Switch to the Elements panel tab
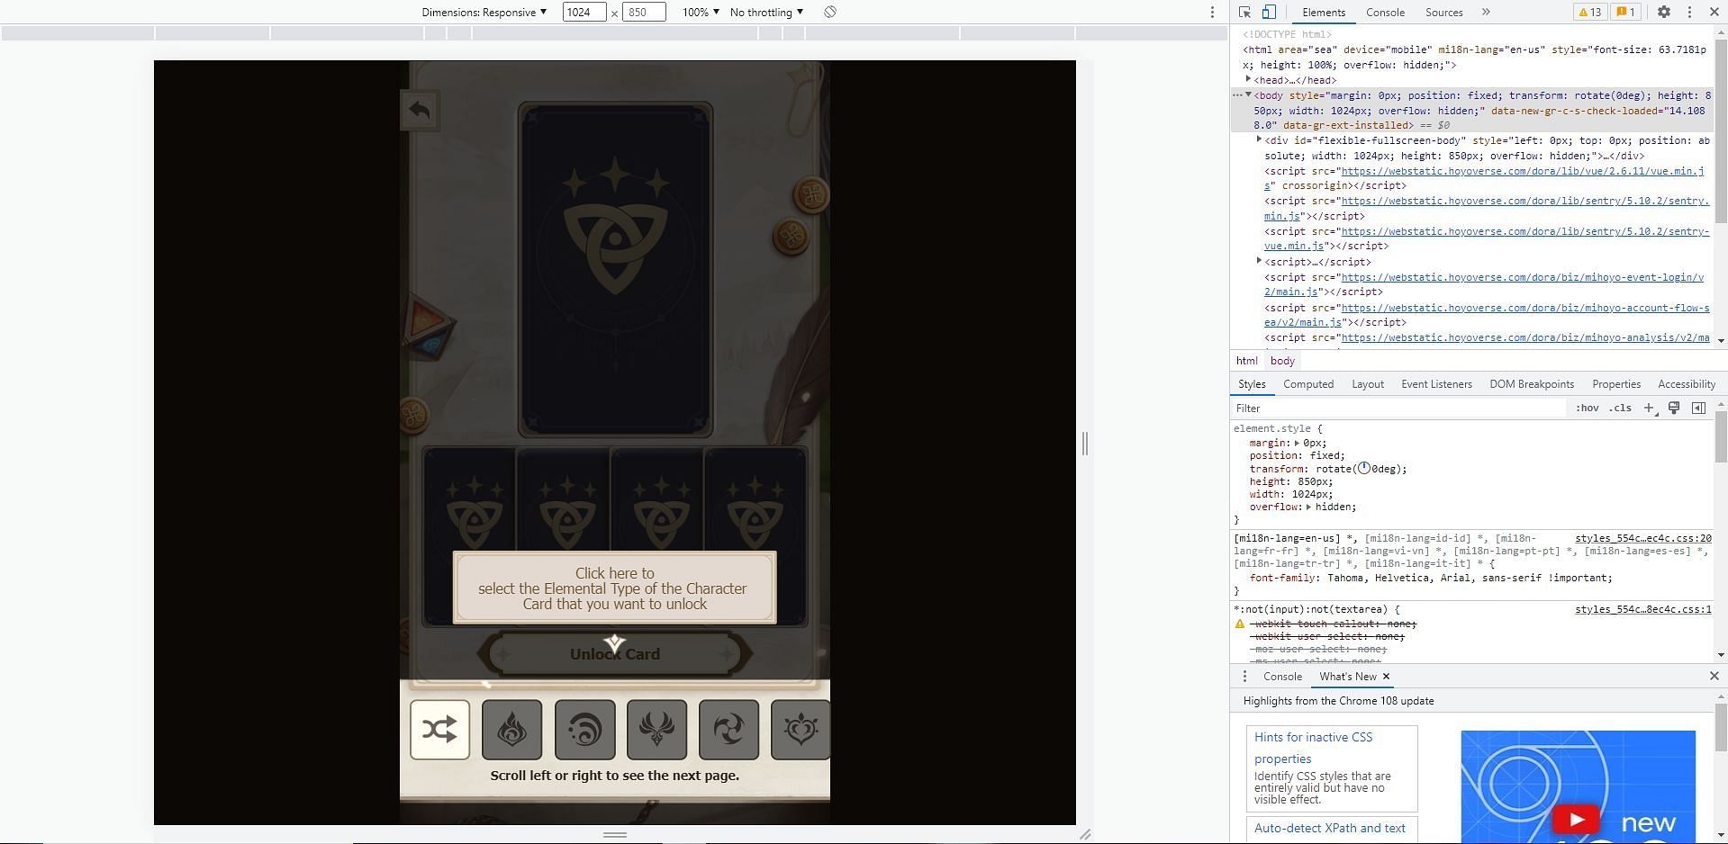1728x844 pixels. point(1323,13)
